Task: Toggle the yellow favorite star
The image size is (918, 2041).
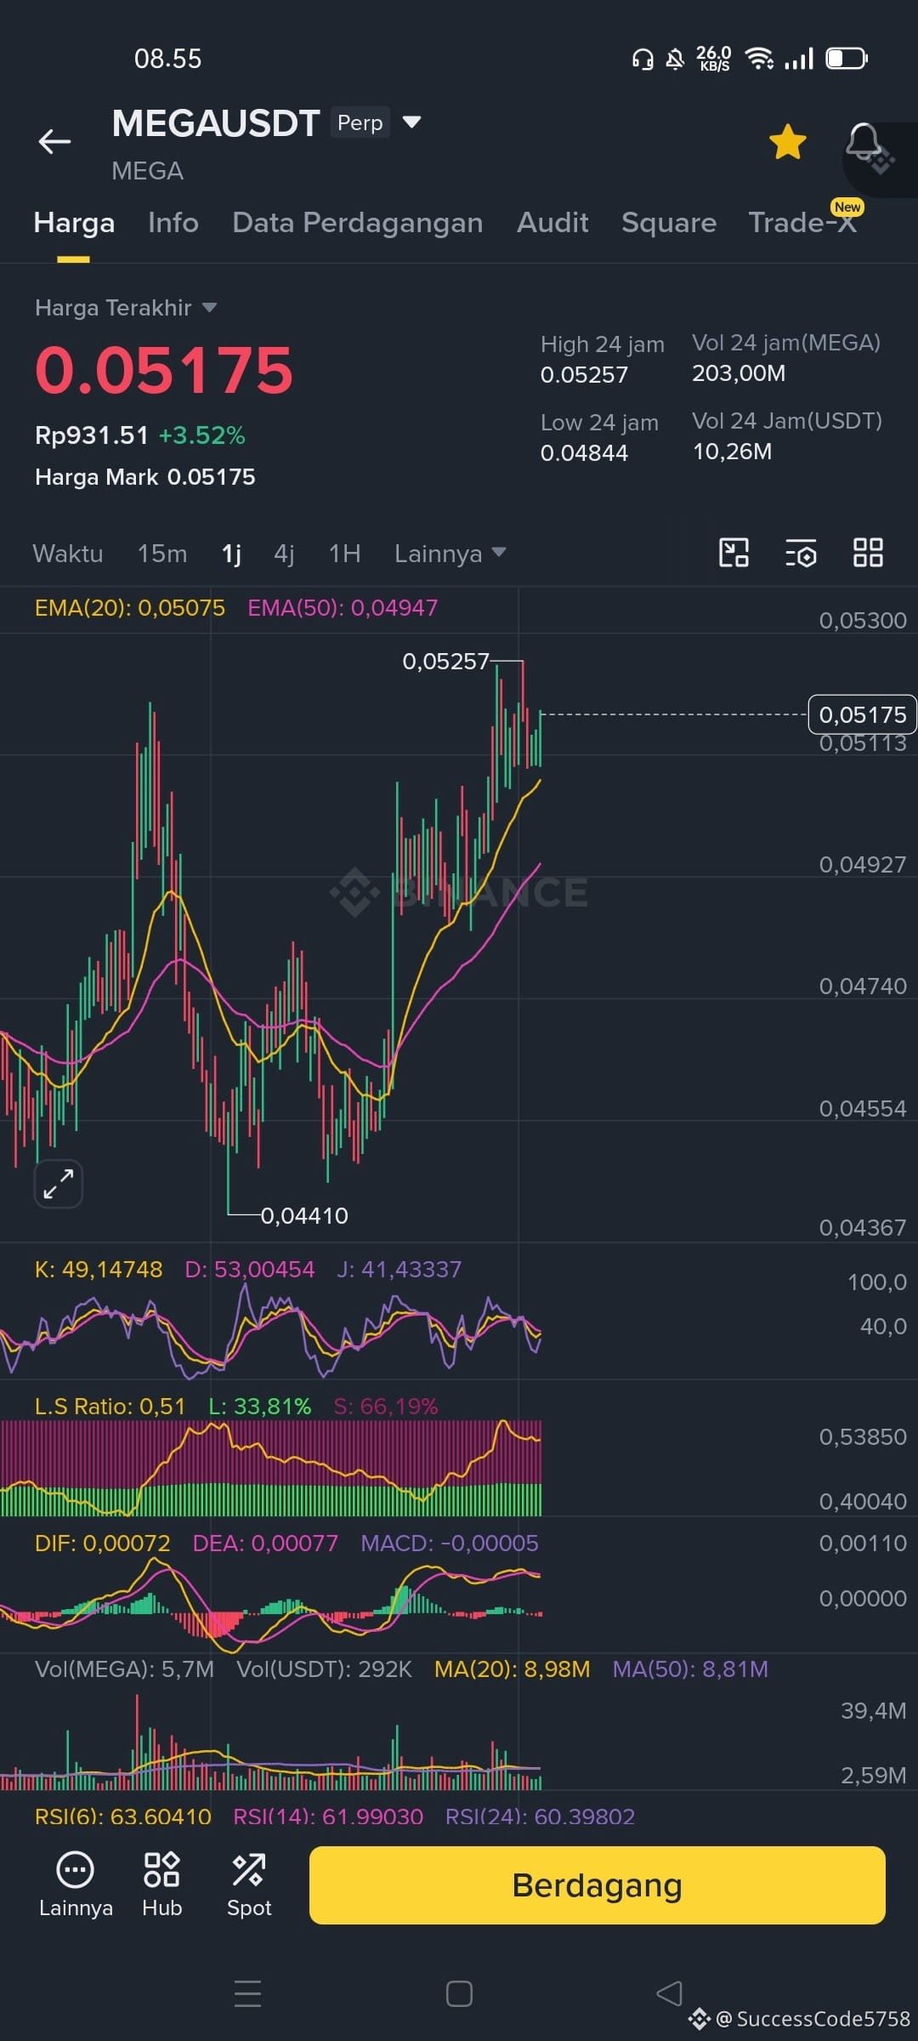Action: pyautogui.click(x=788, y=141)
